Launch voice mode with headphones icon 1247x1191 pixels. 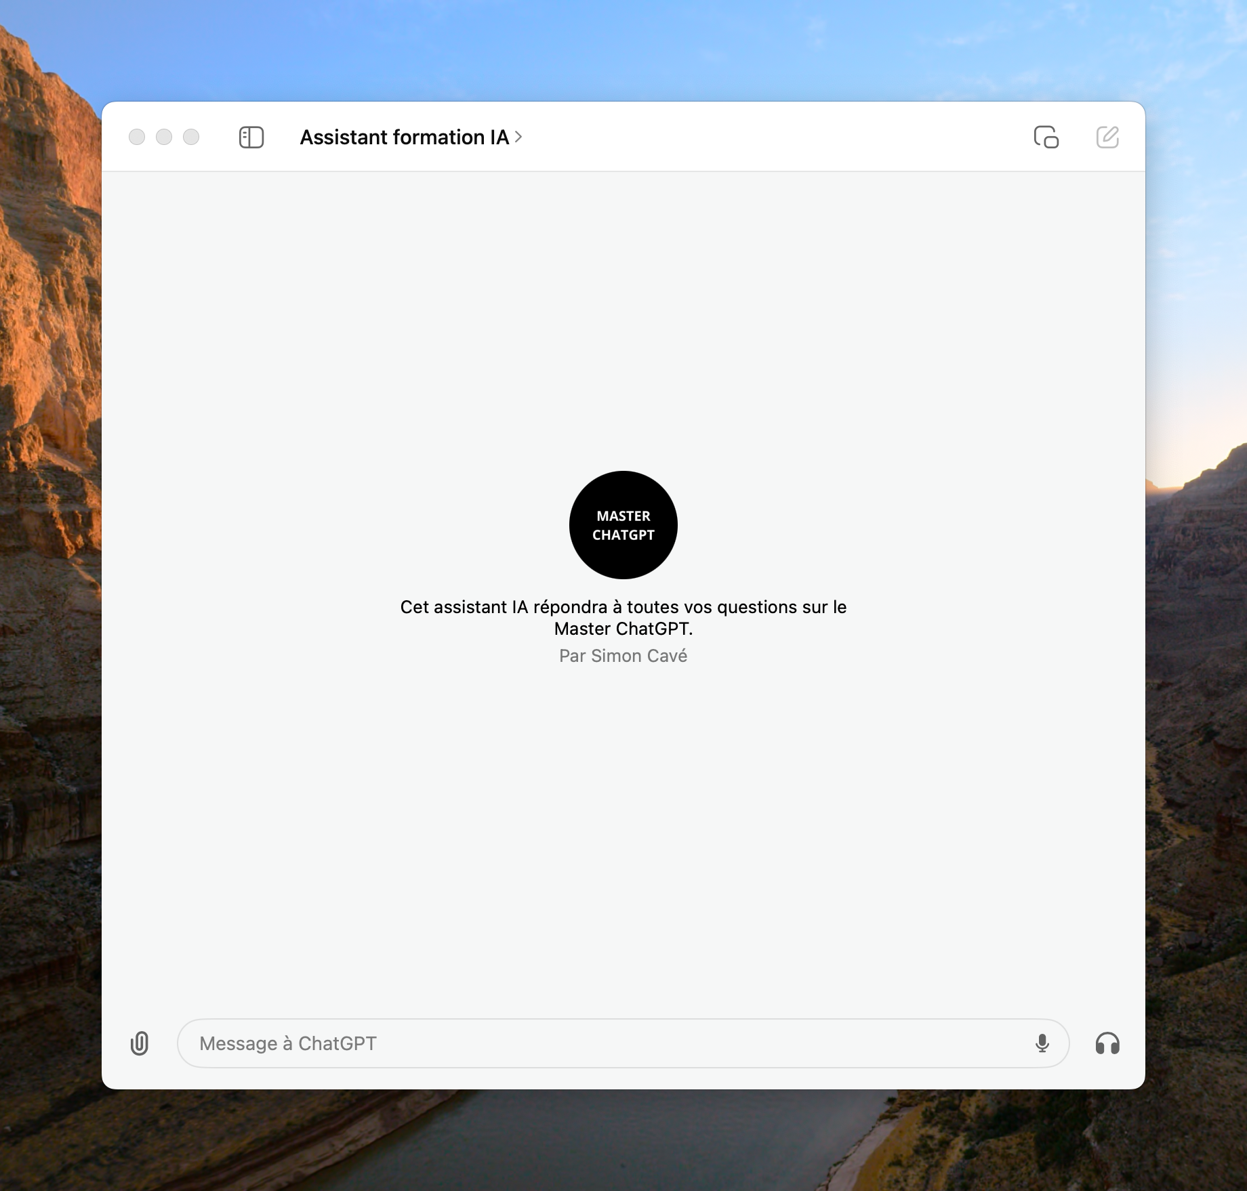tap(1107, 1043)
